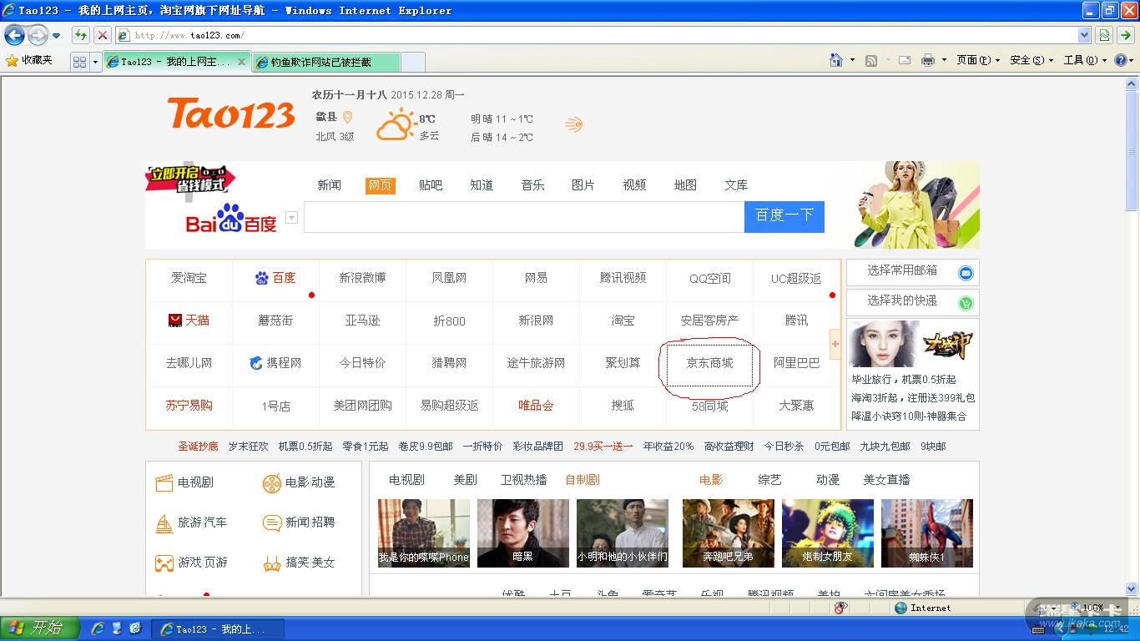1140x641 pixels.
Task: Click the 搞笑美女 category icon
Action: coord(271,563)
